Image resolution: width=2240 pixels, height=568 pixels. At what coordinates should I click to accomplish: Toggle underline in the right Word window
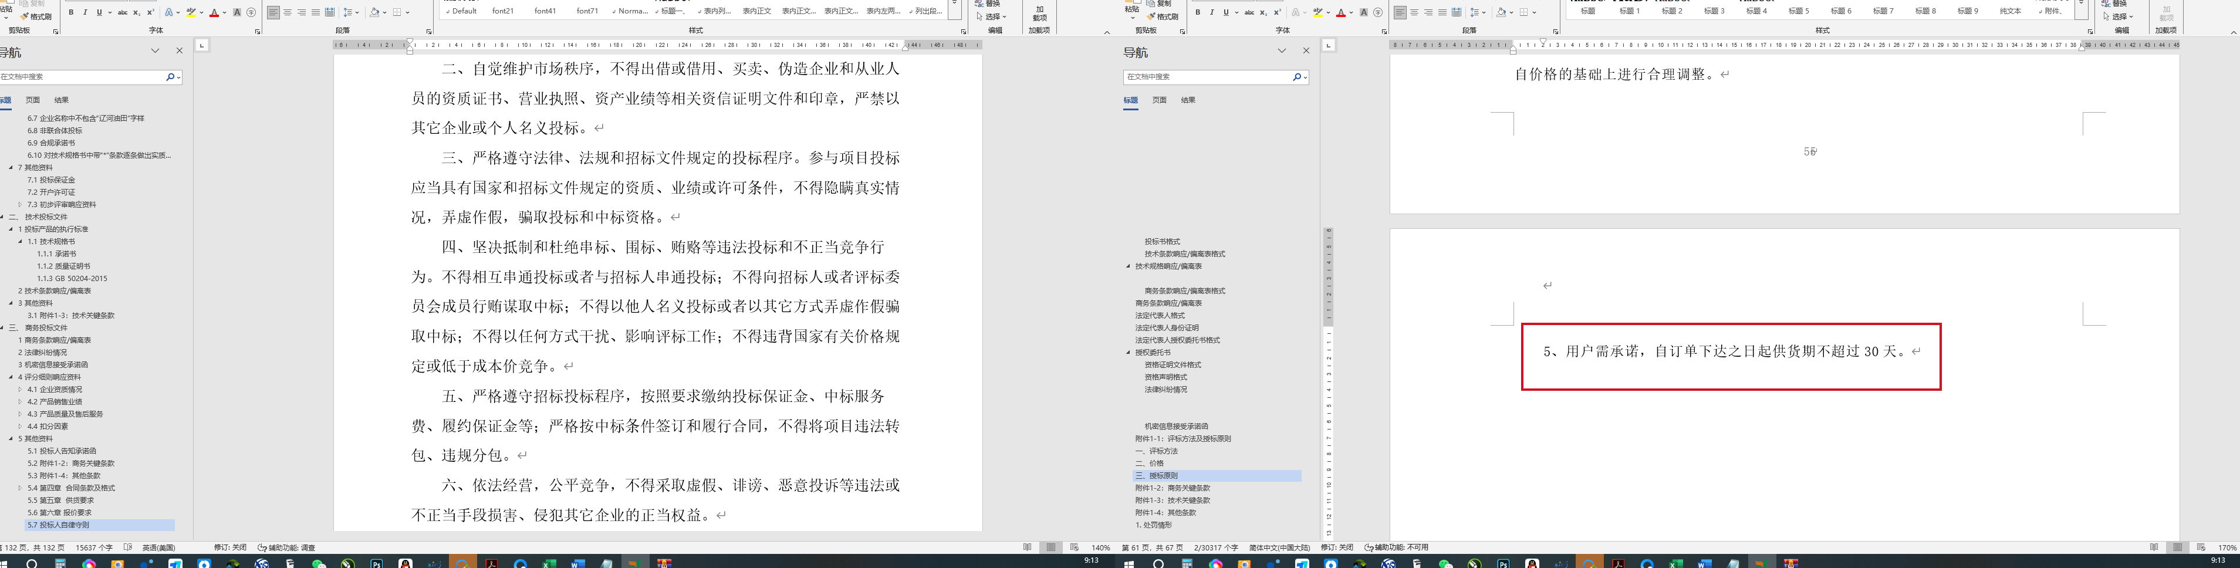(x=1226, y=12)
